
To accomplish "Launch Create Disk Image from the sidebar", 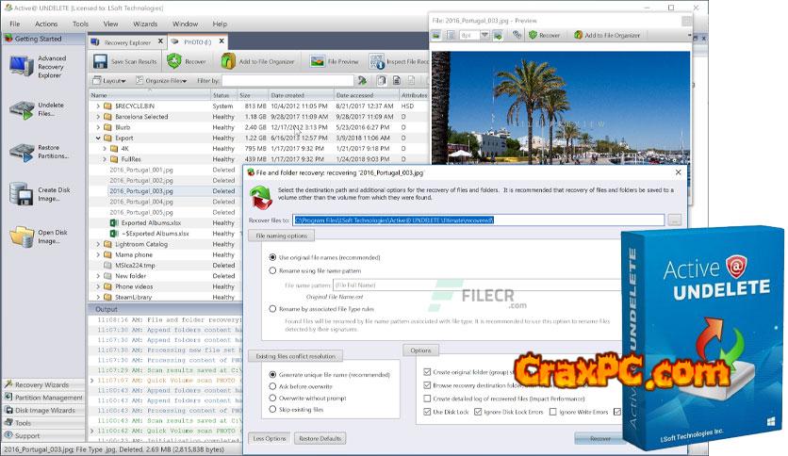I will pos(21,195).
